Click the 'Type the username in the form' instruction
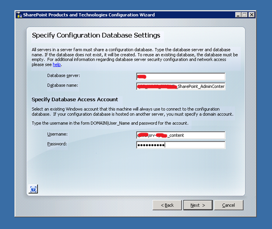This screenshot has width=272, height=229. click(110, 123)
